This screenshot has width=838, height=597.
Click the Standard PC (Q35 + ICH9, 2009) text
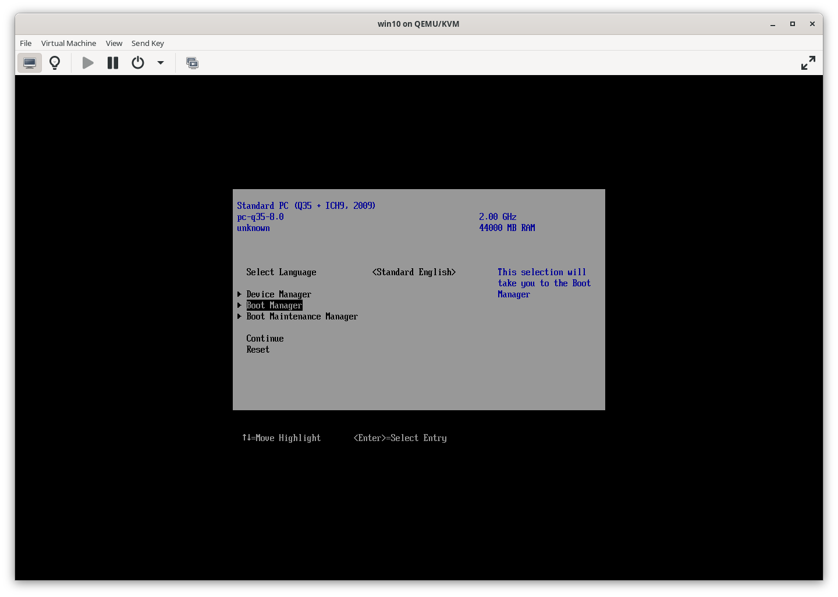pyautogui.click(x=306, y=206)
